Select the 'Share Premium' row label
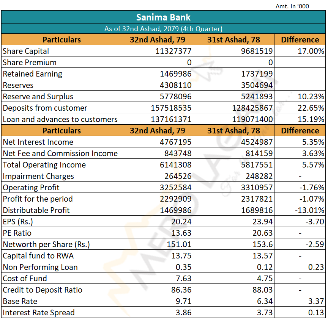 click(x=30, y=63)
